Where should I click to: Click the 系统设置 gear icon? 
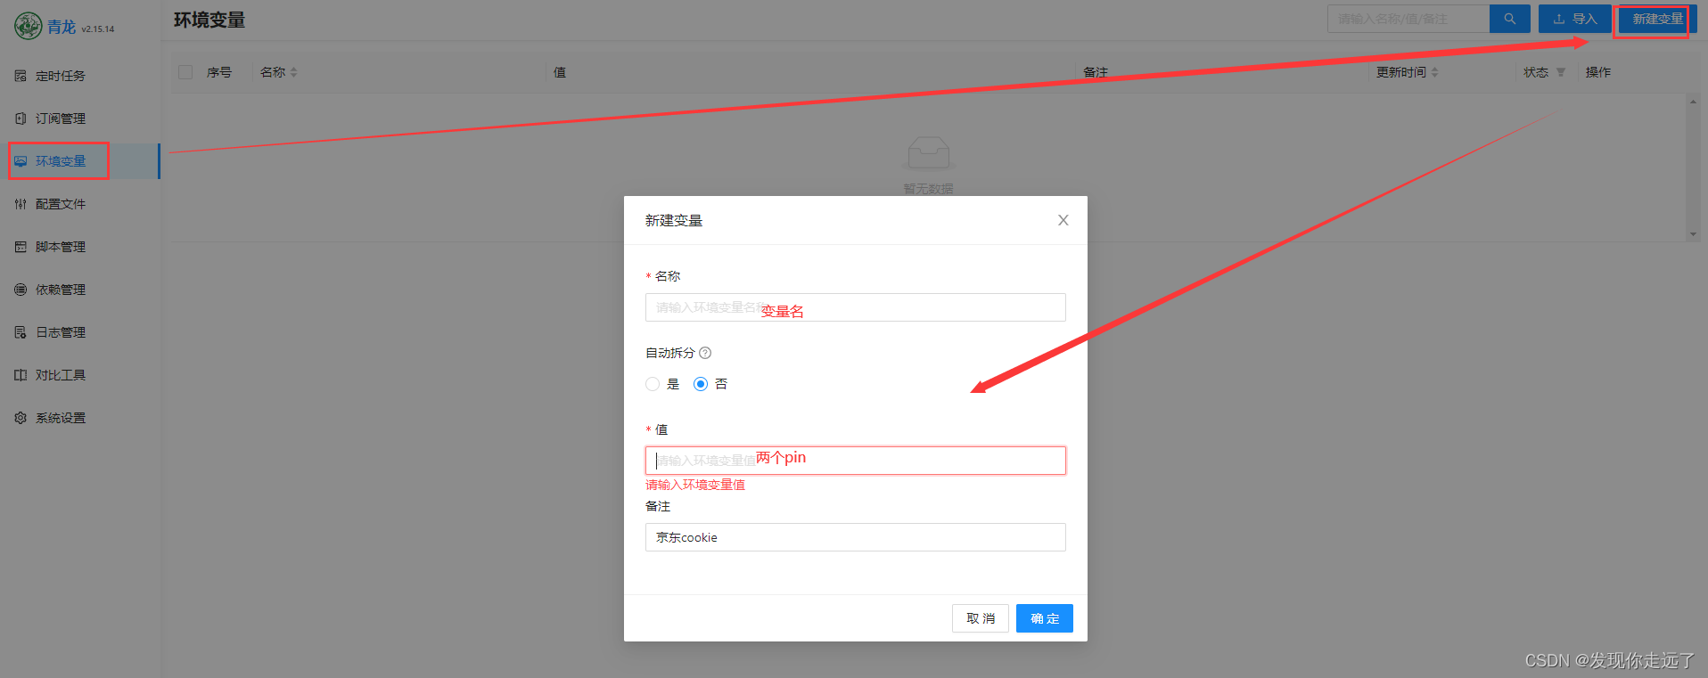[x=21, y=418]
